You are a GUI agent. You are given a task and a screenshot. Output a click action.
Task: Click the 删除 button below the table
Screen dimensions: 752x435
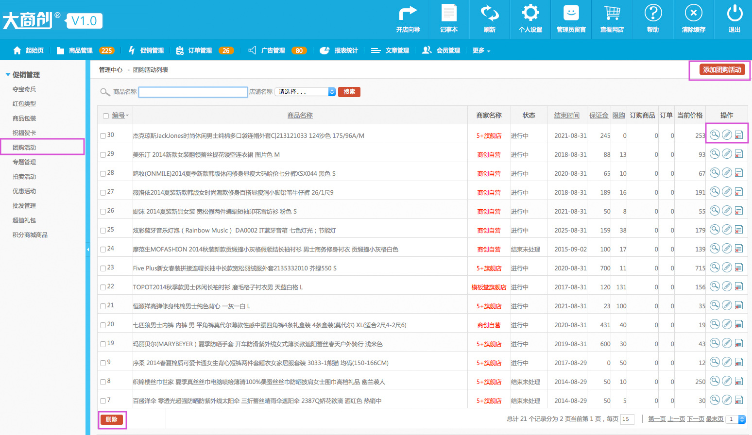[112, 419]
